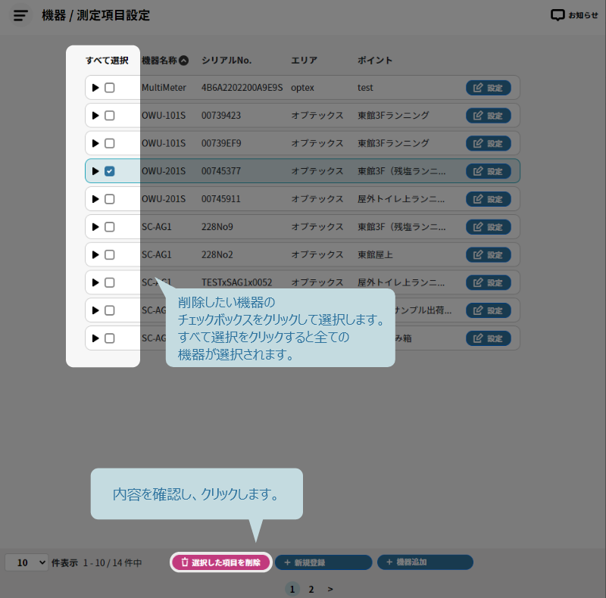This screenshot has width=606, height=598.
Task: Check the checkbox for serial 228No9
Action: point(110,227)
